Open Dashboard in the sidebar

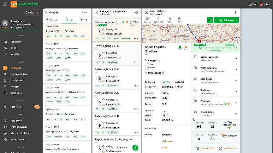(16, 42)
